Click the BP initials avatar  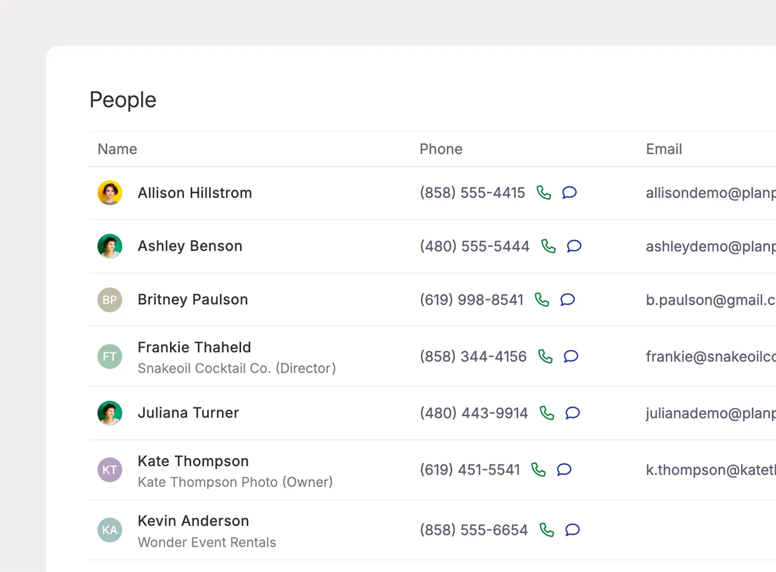tap(110, 300)
